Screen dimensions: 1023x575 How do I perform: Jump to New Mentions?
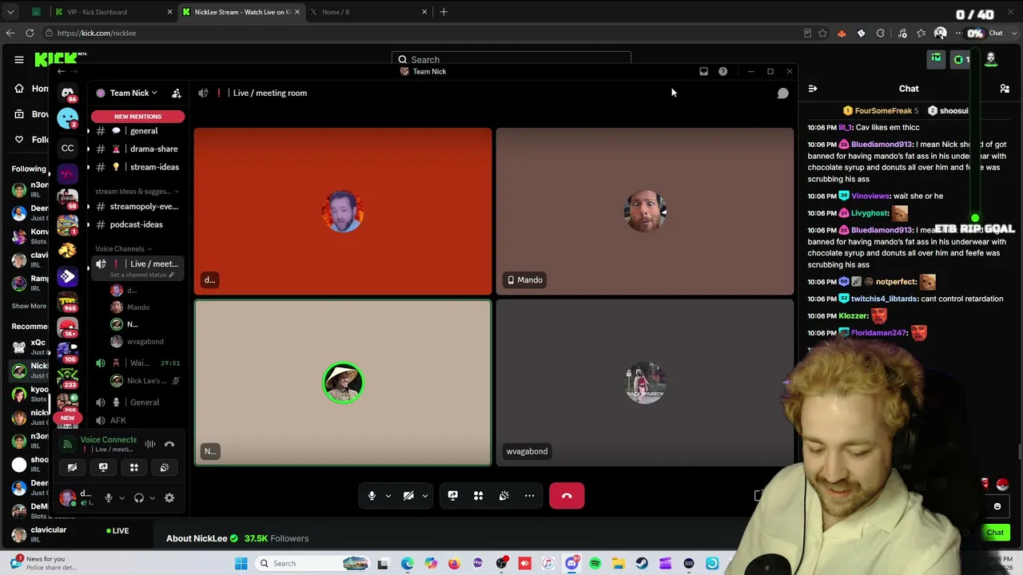click(x=137, y=117)
